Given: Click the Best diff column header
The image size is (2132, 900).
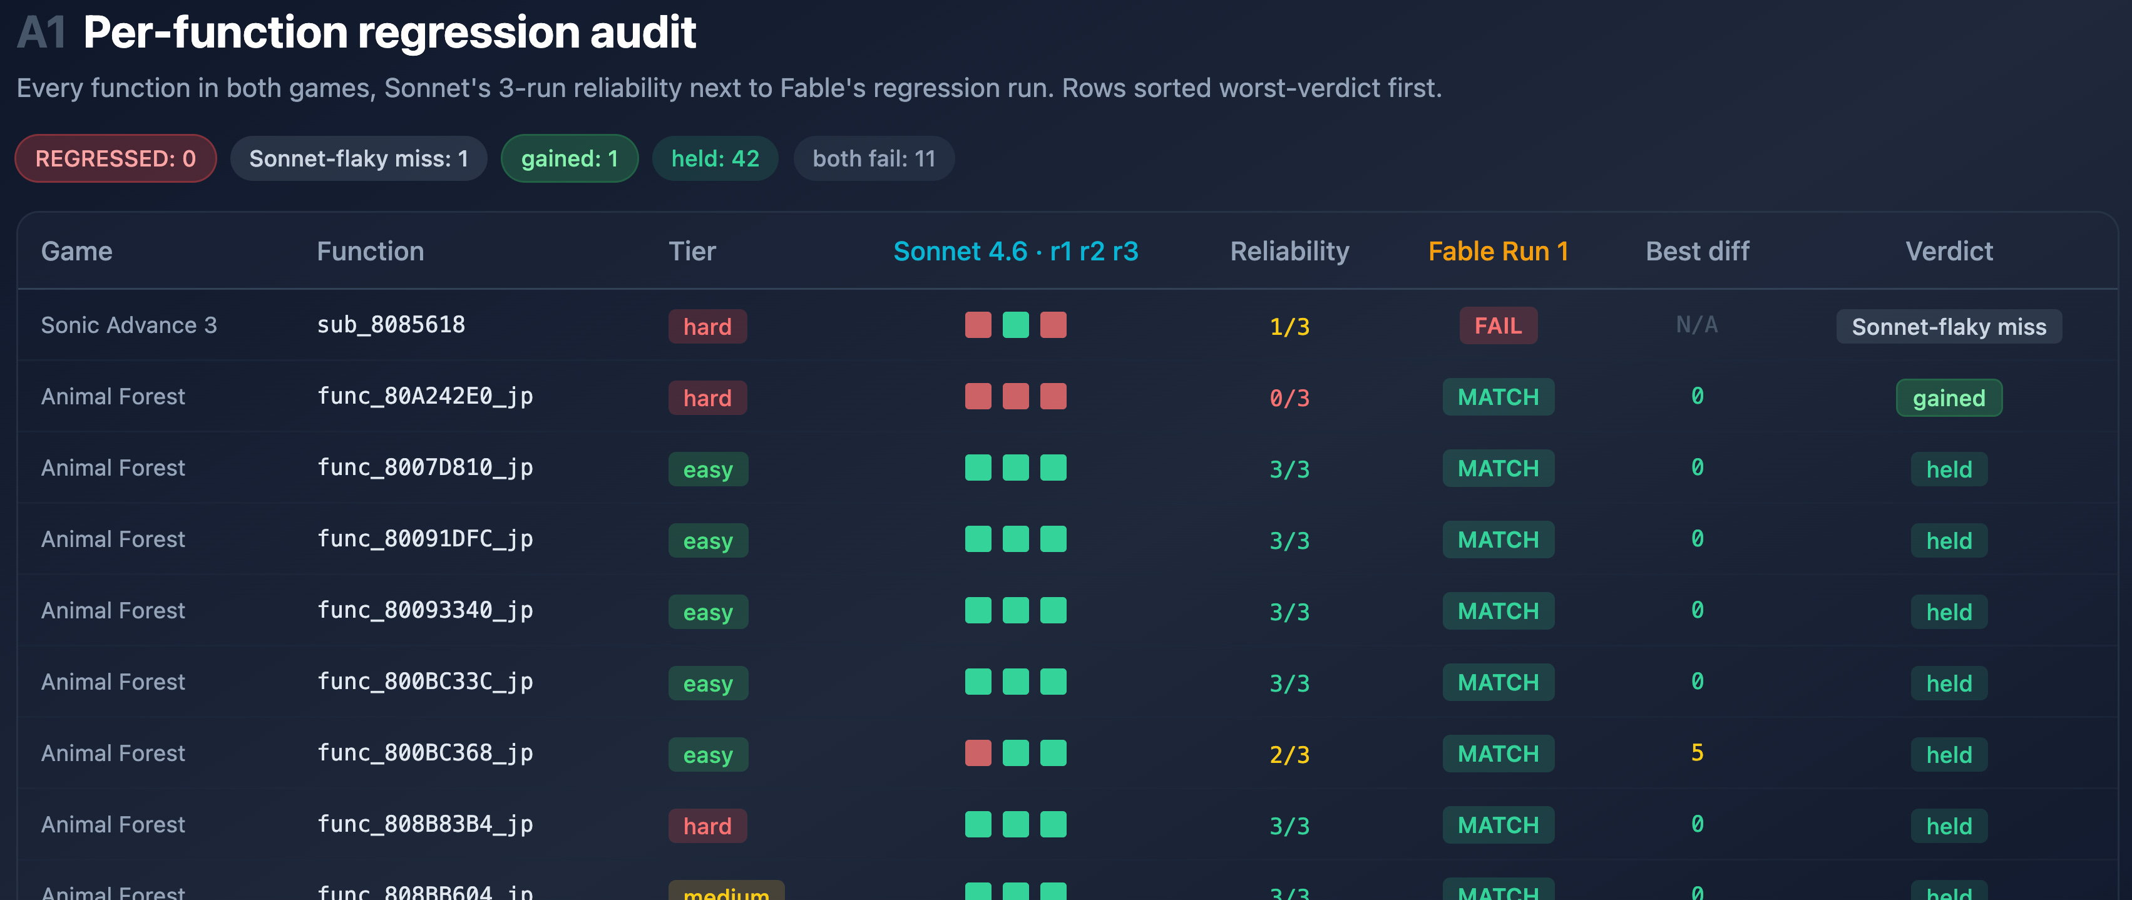Looking at the screenshot, I should coord(1697,250).
